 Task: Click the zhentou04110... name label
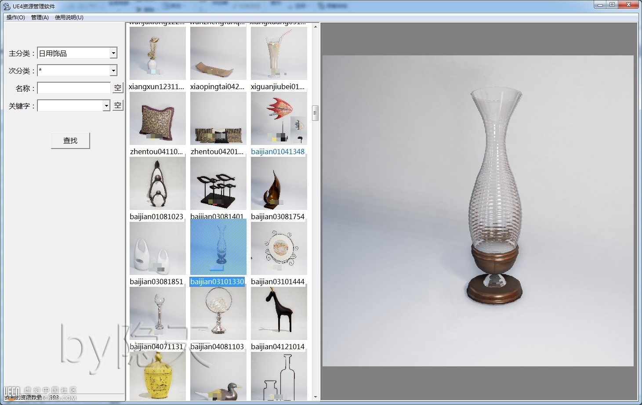pyautogui.click(x=156, y=152)
